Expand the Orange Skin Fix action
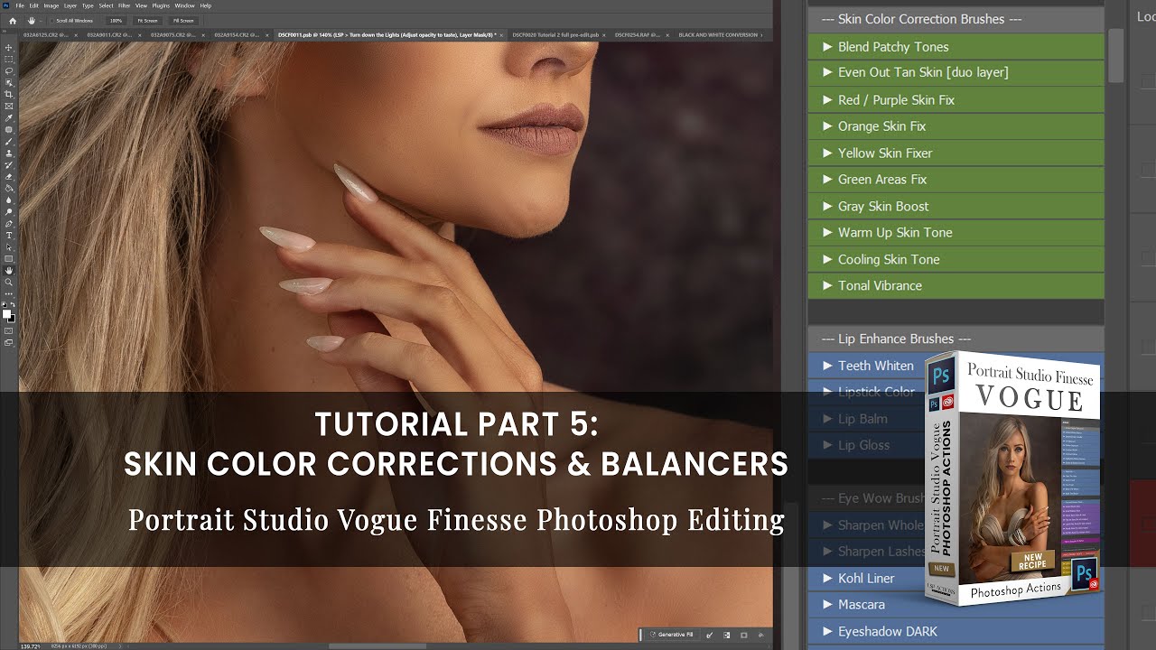The height and width of the screenshot is (650, 1156). 827,126
